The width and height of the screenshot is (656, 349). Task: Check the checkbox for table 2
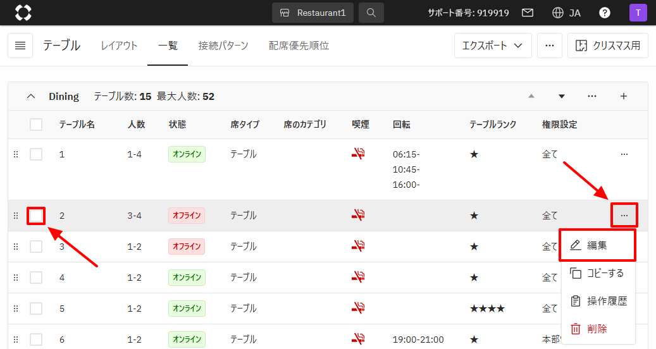click(36, 216)
